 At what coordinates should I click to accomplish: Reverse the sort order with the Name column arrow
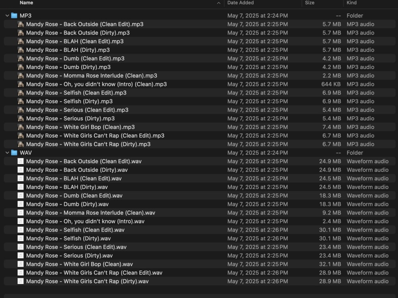(x=219, y=3)
